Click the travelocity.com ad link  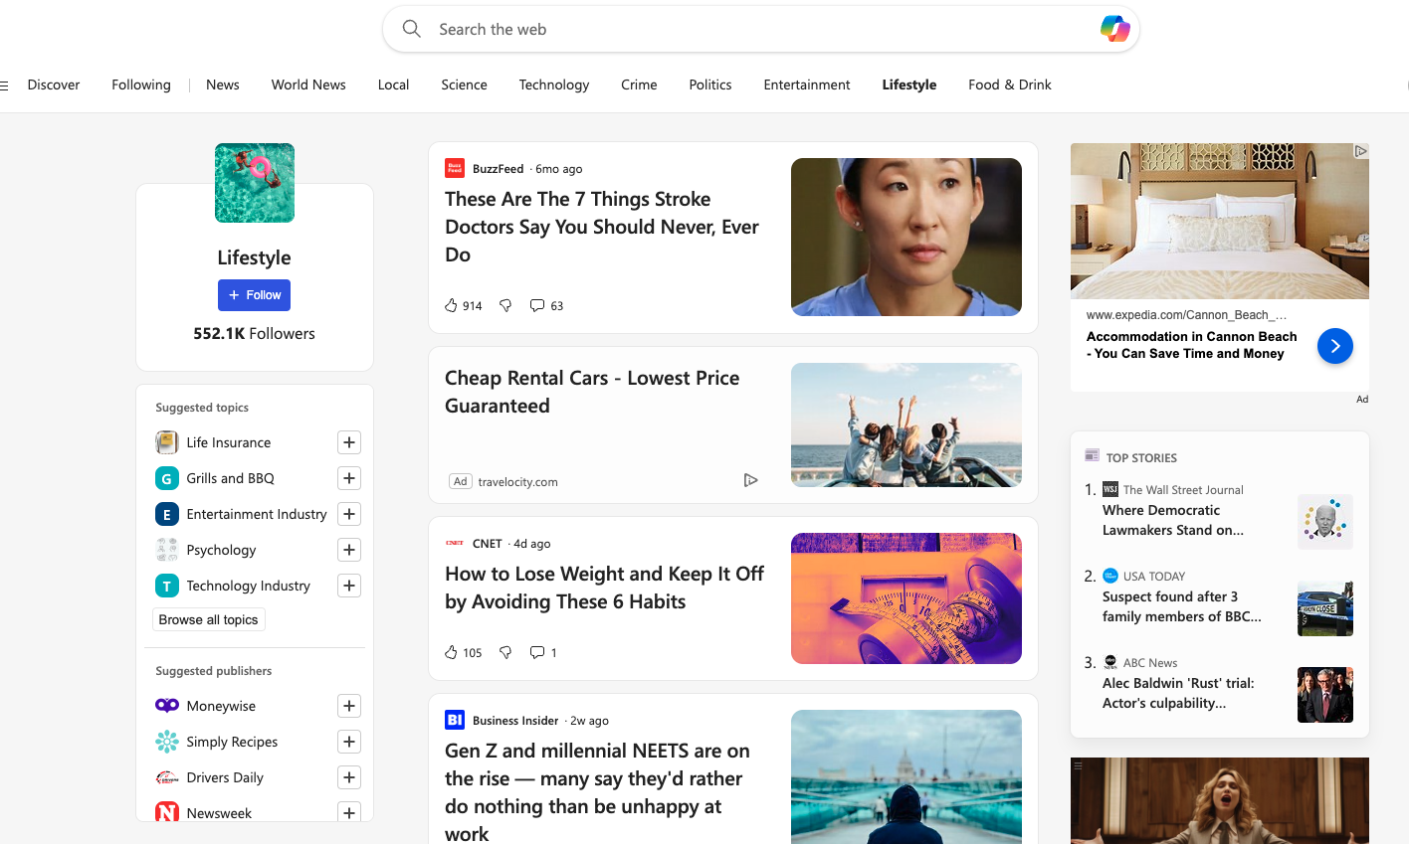coord(517,482)
